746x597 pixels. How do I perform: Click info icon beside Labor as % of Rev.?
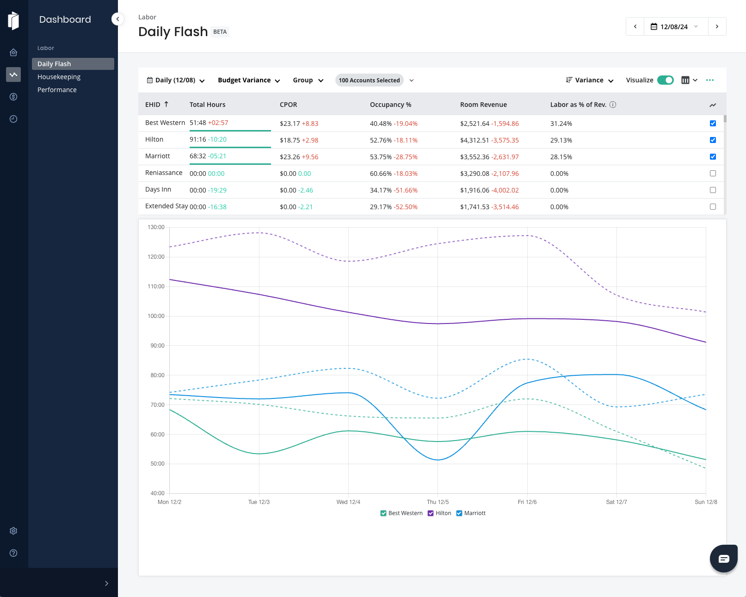pos(613,105)
